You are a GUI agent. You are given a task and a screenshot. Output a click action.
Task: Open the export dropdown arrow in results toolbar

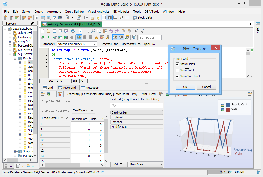pos(54,94)
